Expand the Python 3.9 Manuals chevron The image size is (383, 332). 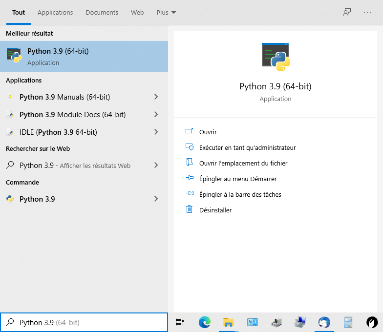(156, 97)
